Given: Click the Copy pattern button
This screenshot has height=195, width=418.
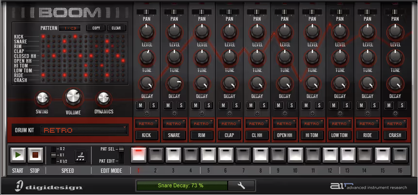Looking at the screenshot, I should tap(95, 28).
